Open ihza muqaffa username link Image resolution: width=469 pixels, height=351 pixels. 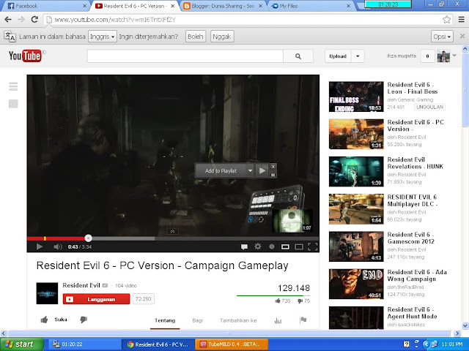(x=401, y=56)
